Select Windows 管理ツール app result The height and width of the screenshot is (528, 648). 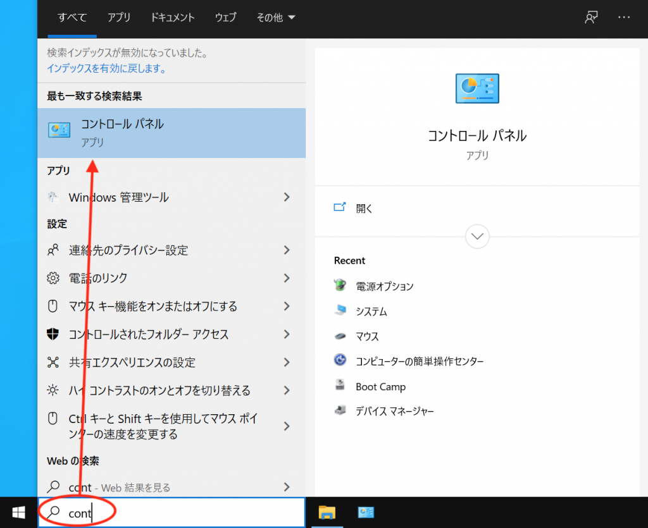pos(171,197)
